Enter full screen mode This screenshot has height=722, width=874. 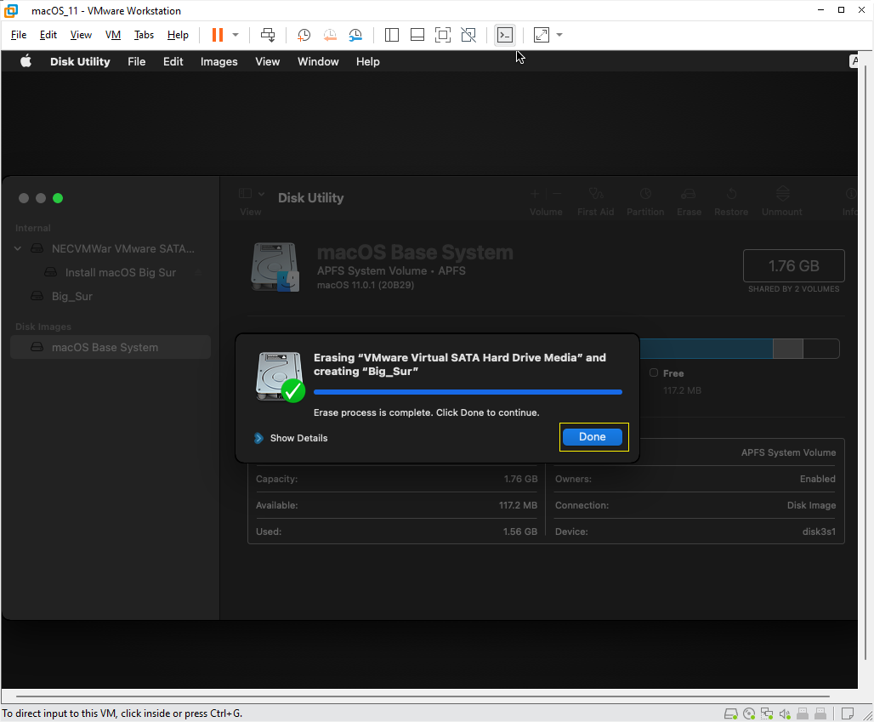443,35
